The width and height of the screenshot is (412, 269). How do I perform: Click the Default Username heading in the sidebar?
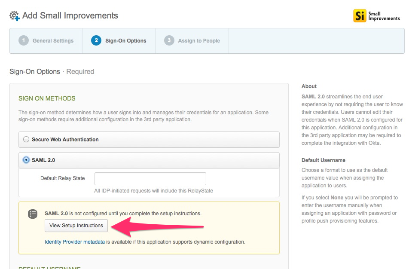(x=323, y=160)
